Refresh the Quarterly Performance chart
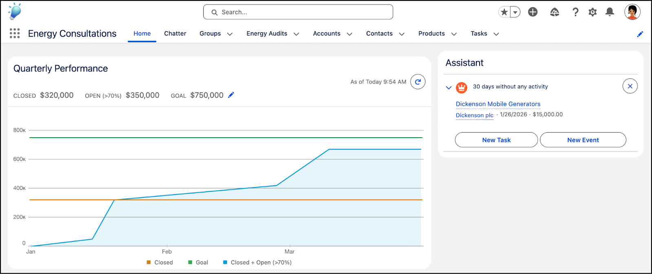Image resolution: width=652 pixels, height=274 pixels. (x=418, y=82)
